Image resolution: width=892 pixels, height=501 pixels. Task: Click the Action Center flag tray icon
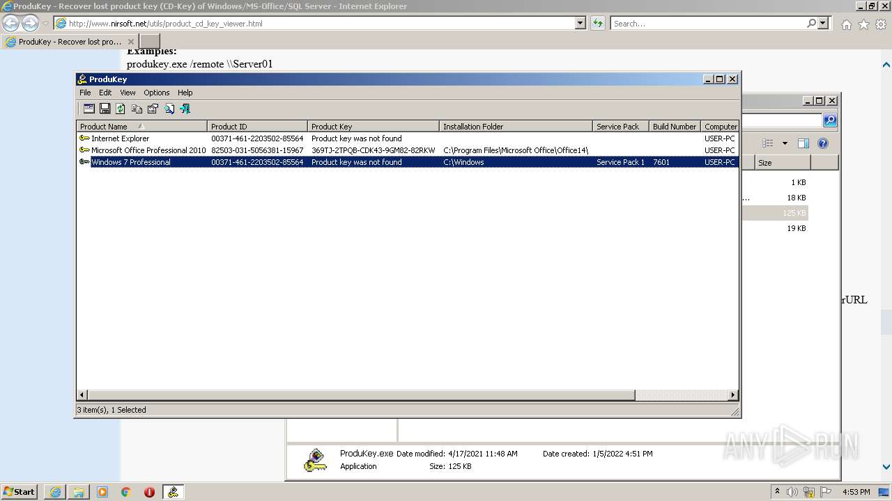(x=826, y=492)
